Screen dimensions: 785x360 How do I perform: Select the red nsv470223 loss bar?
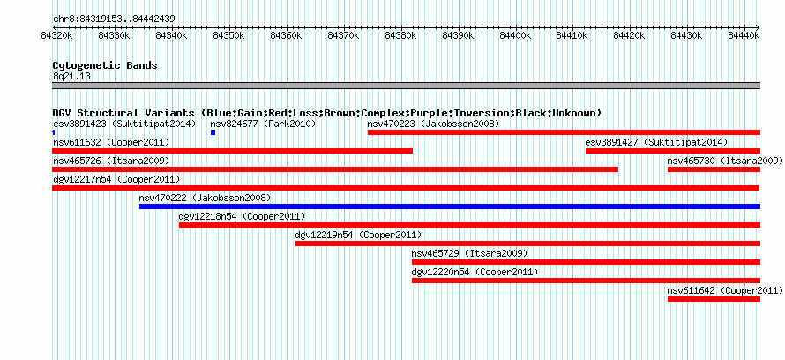coord(564,132)
